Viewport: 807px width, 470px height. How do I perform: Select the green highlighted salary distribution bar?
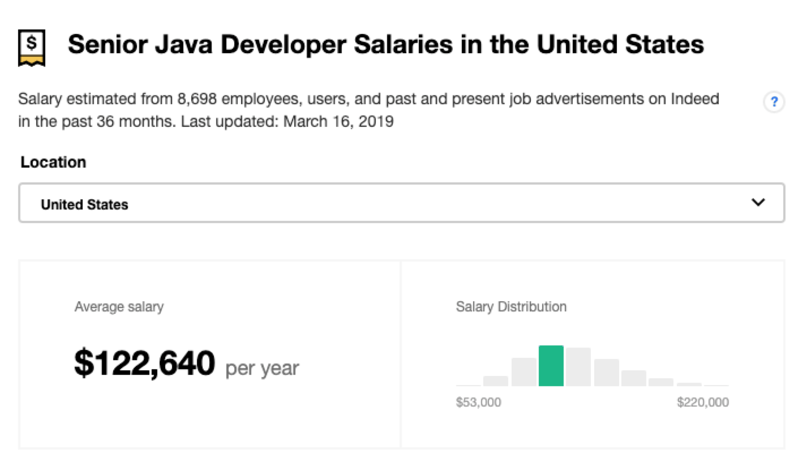tap(551, 366)
